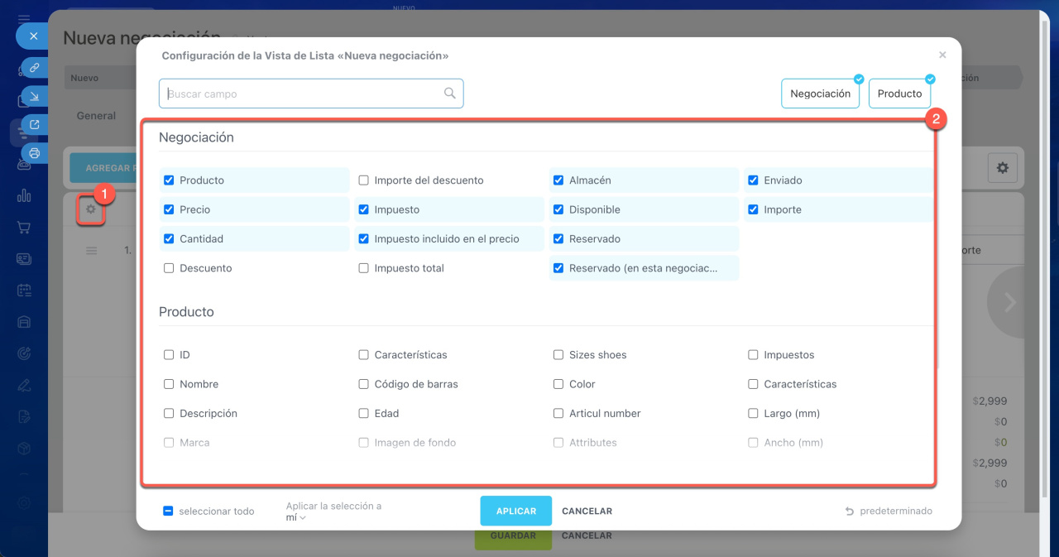Focus the Buscar campo search field
This screenshot has width=1059, height=557.
(303, 94)
